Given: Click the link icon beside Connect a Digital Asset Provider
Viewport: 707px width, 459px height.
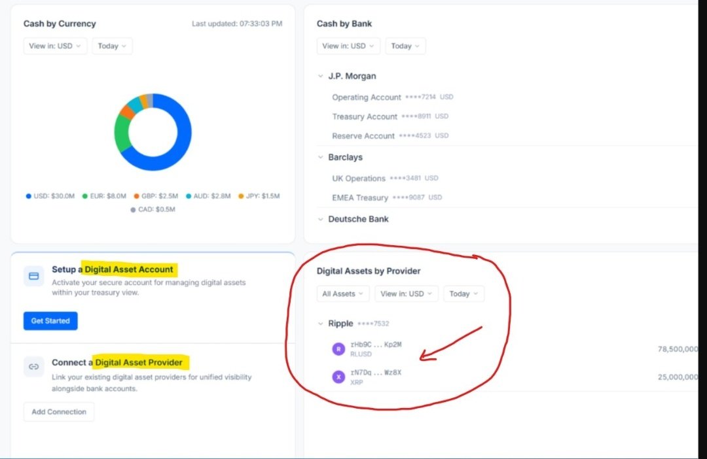Looking at the screenshot, I should pos(34,367).
